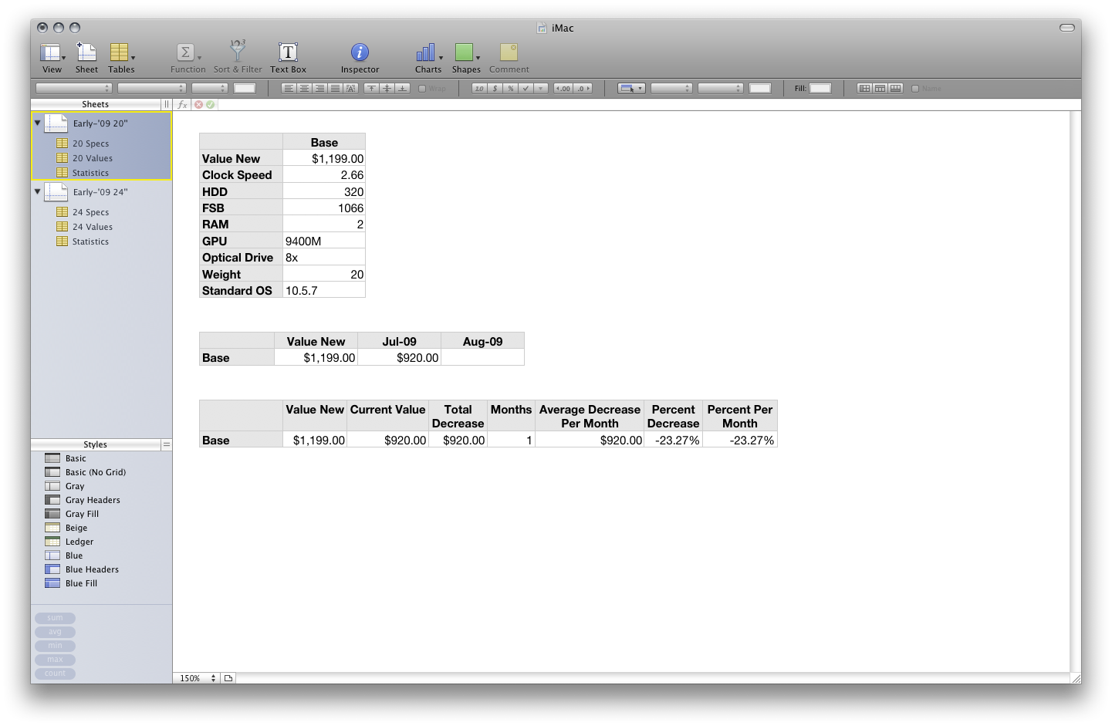Screen dimensions: 1112x726
Task: Cancel formula edit with red X
Action: (198, 104)
